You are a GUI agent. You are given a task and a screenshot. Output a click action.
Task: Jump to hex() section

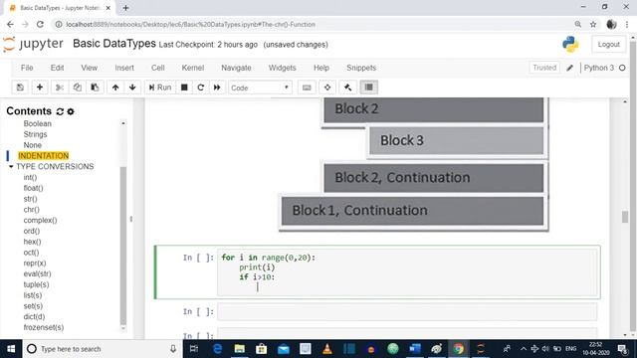(x=32, y=242)
